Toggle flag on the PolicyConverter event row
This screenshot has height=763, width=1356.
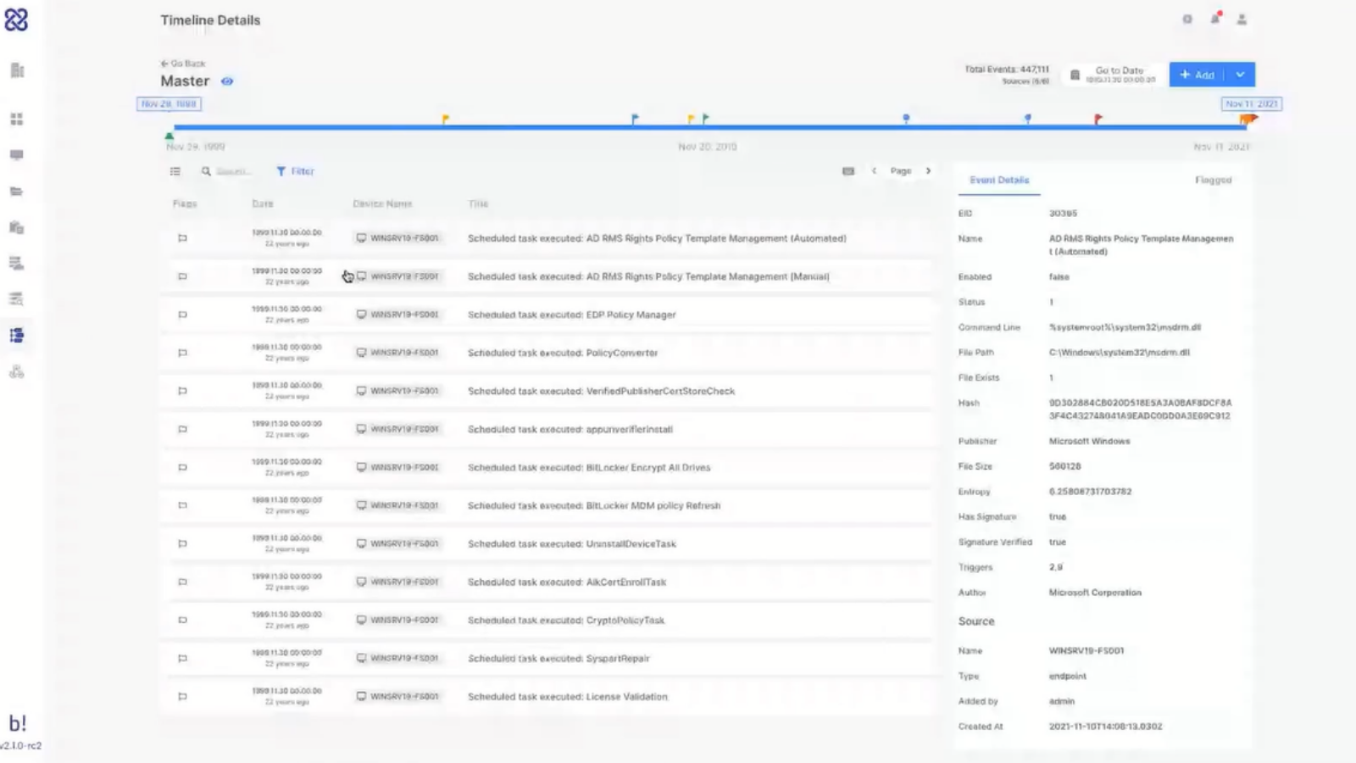click(x=182, y=353)
